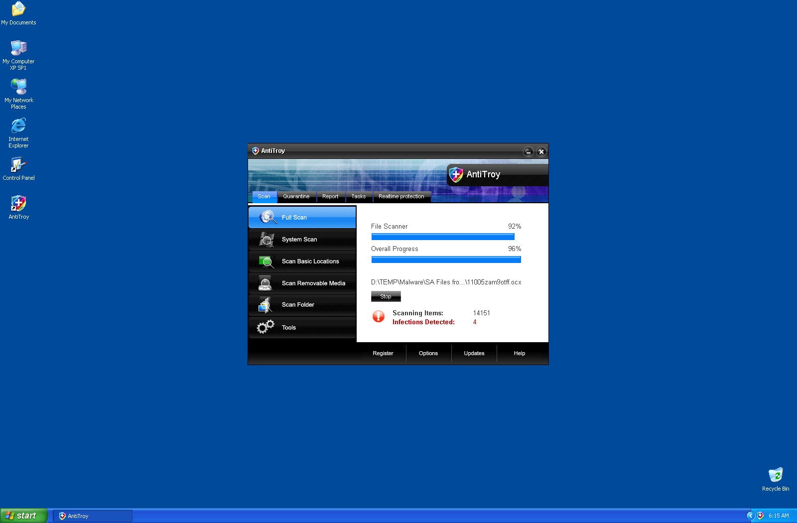Image resolution: width=797 pixels, height=523 pixels.
Task: Click the Scan Basic Locations icon
Action: 266,261
